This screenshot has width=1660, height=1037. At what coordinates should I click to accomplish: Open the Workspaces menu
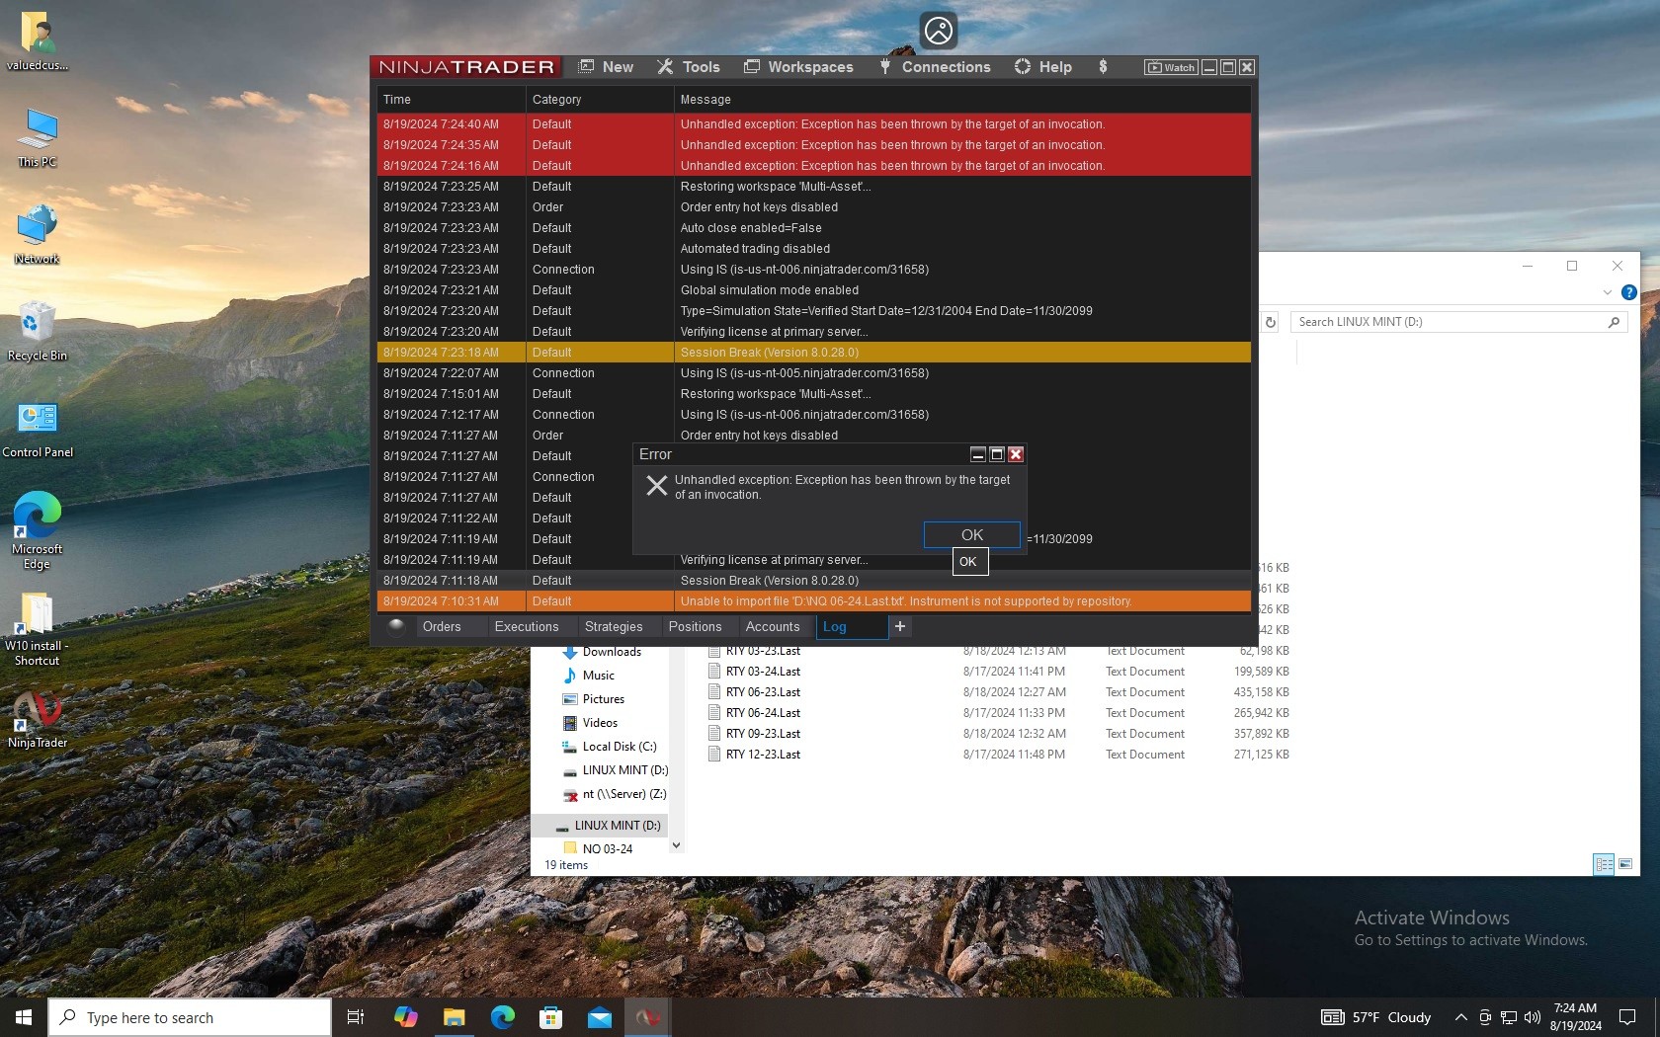pos(798,67)
